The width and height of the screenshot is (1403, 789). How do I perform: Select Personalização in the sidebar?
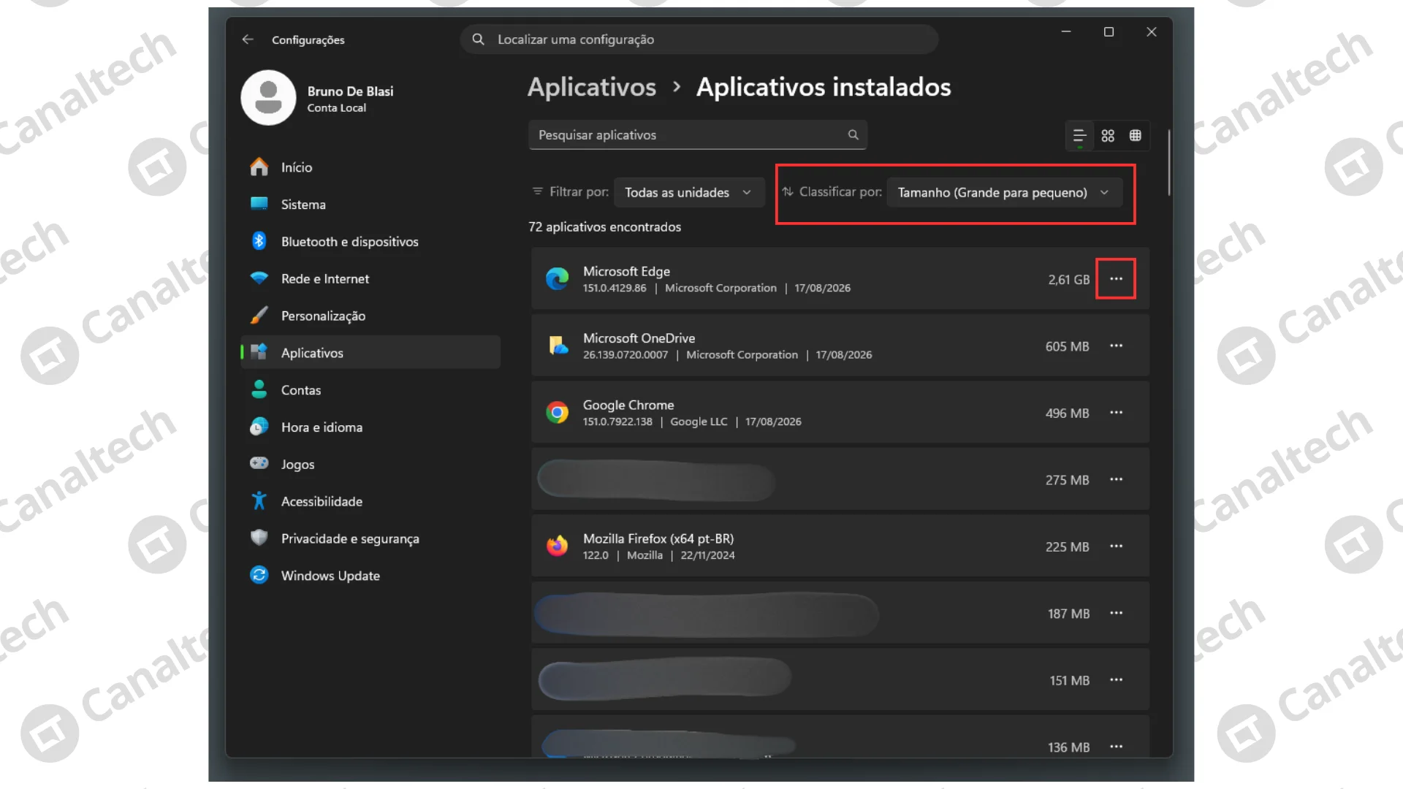pos(370,316)
